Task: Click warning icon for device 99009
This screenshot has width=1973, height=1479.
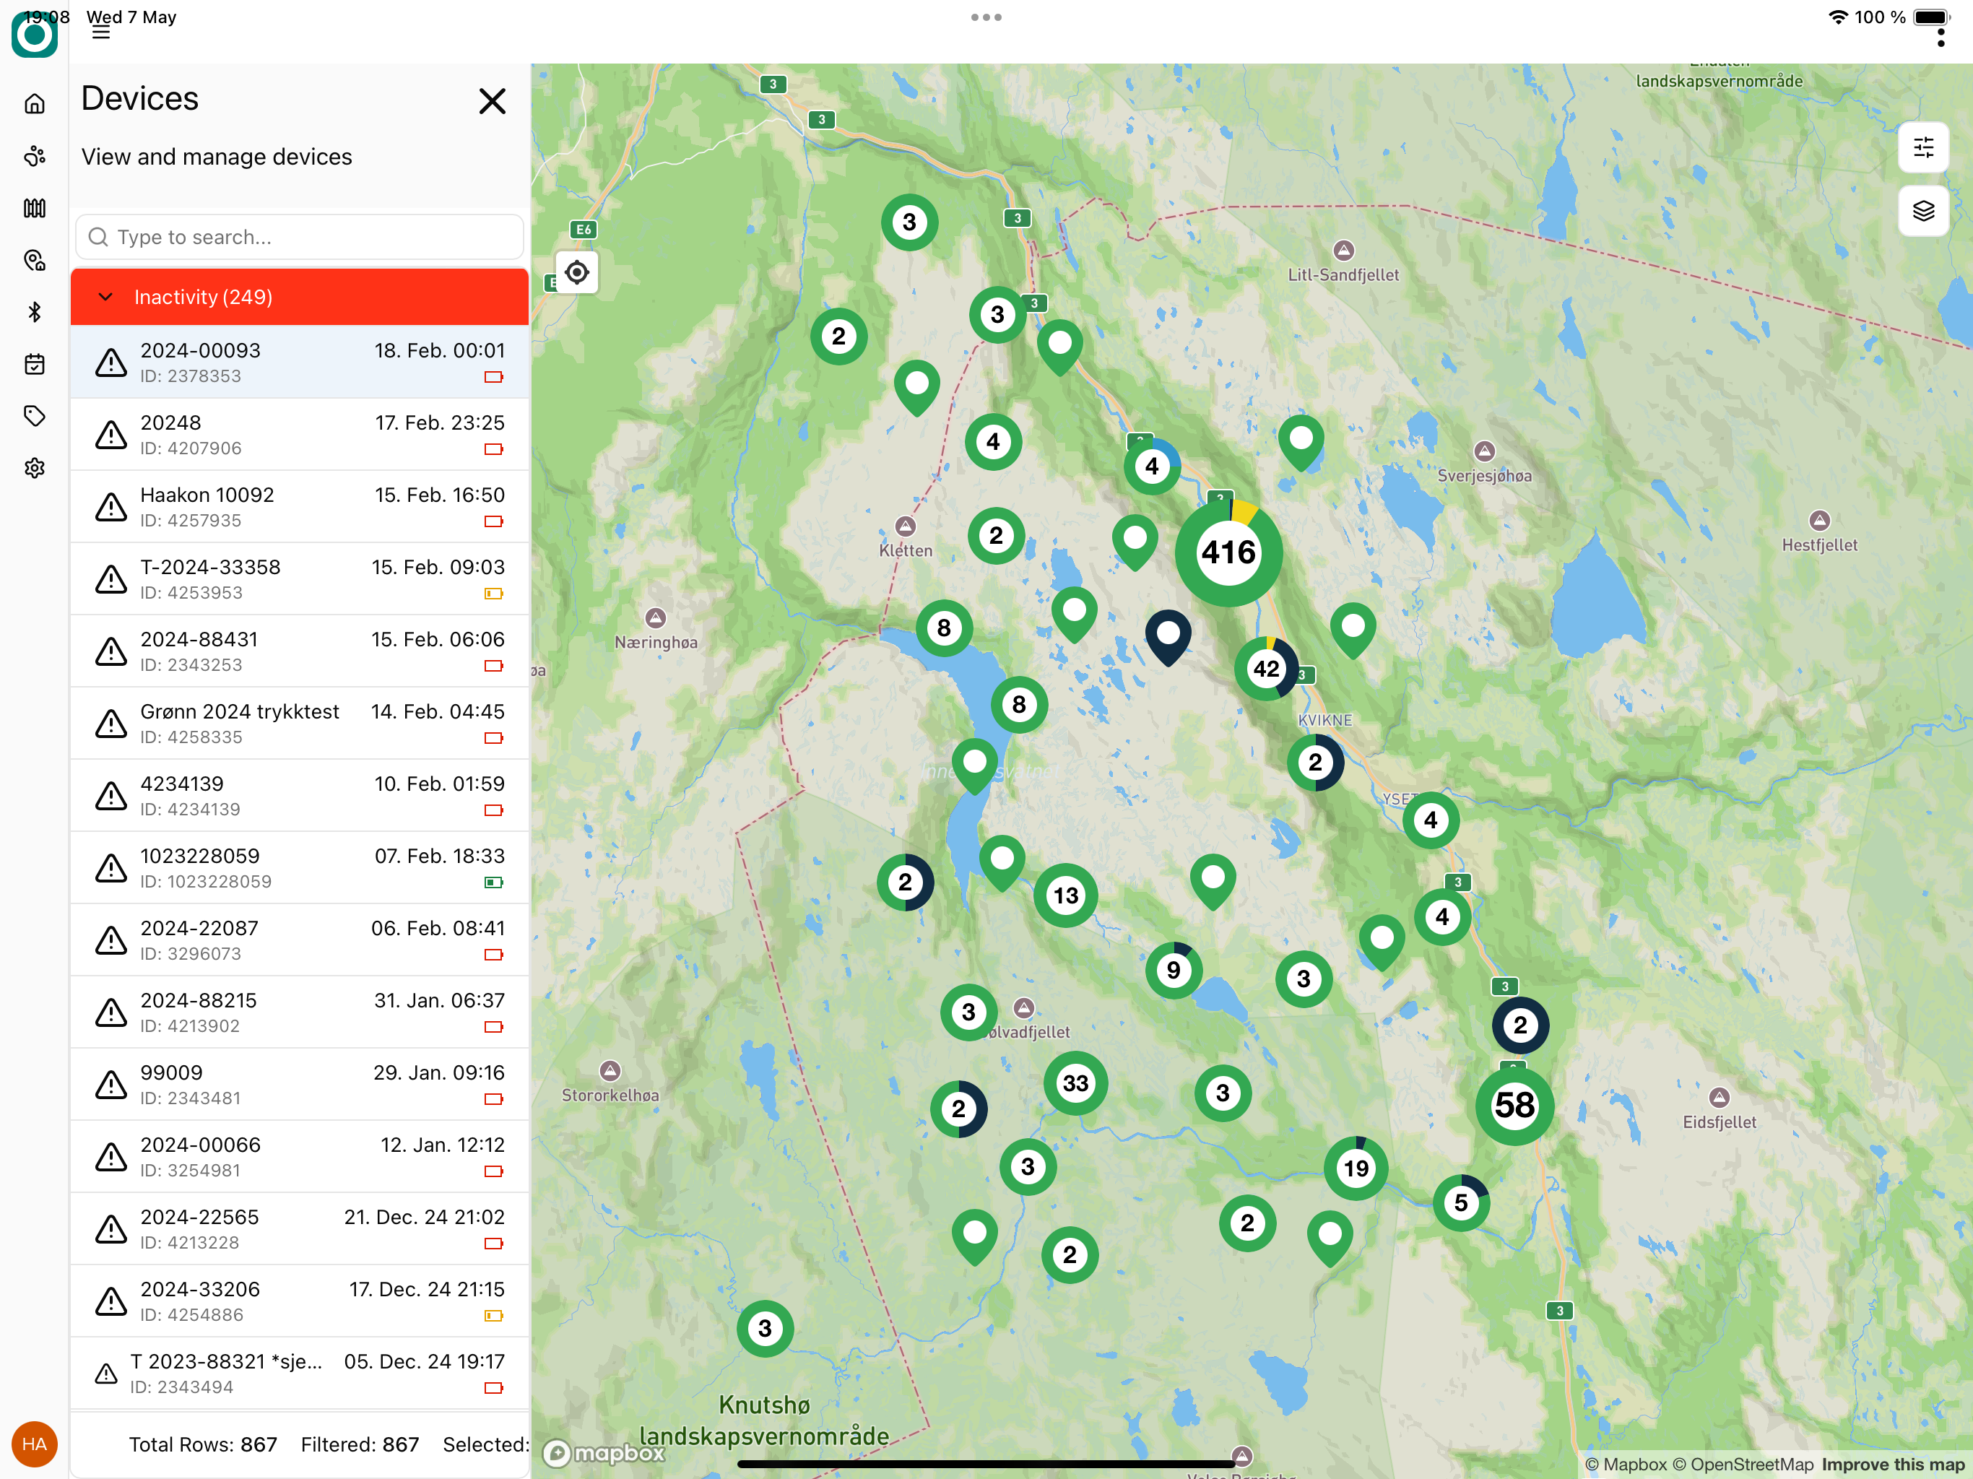Action: click(x=110, y=1085)
